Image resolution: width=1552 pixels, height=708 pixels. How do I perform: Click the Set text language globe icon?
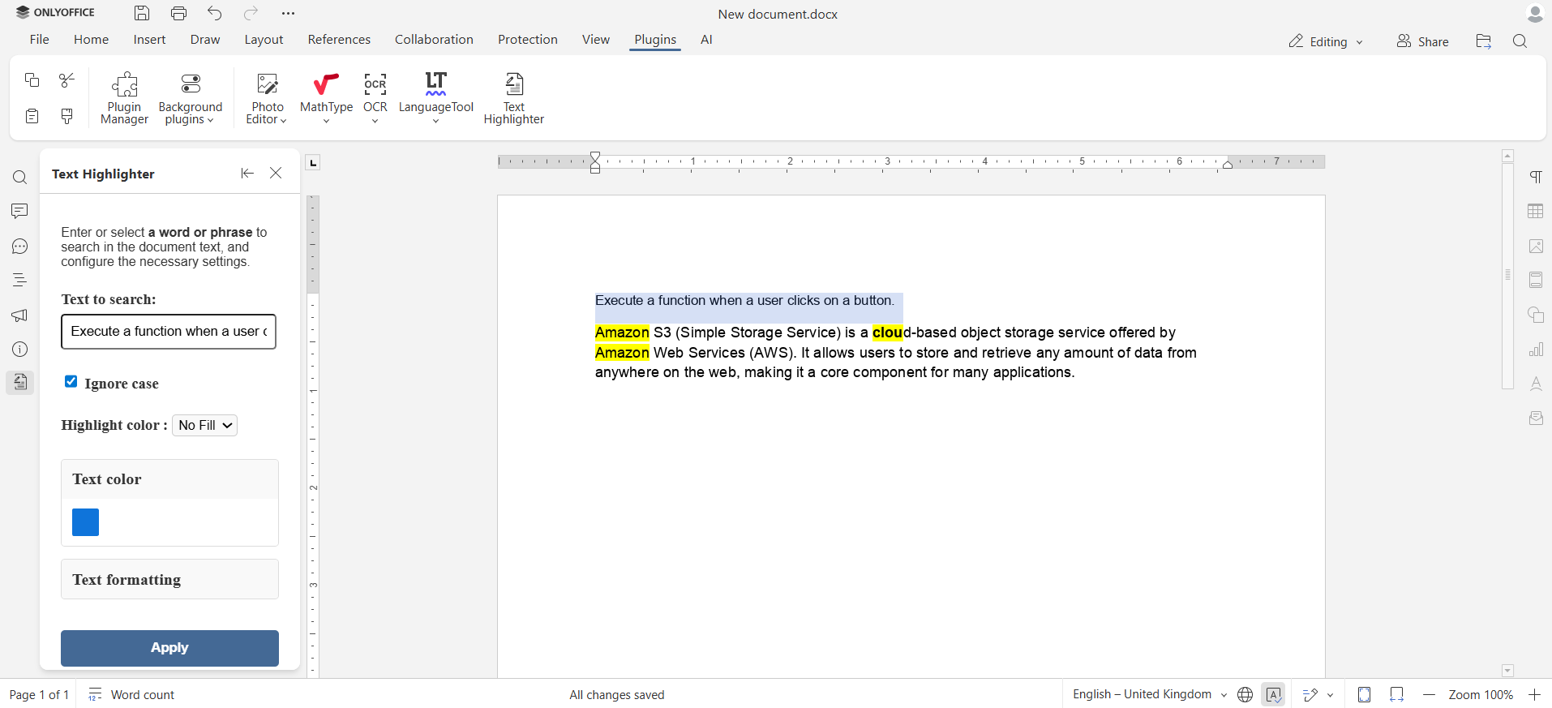pos(1245,695)
